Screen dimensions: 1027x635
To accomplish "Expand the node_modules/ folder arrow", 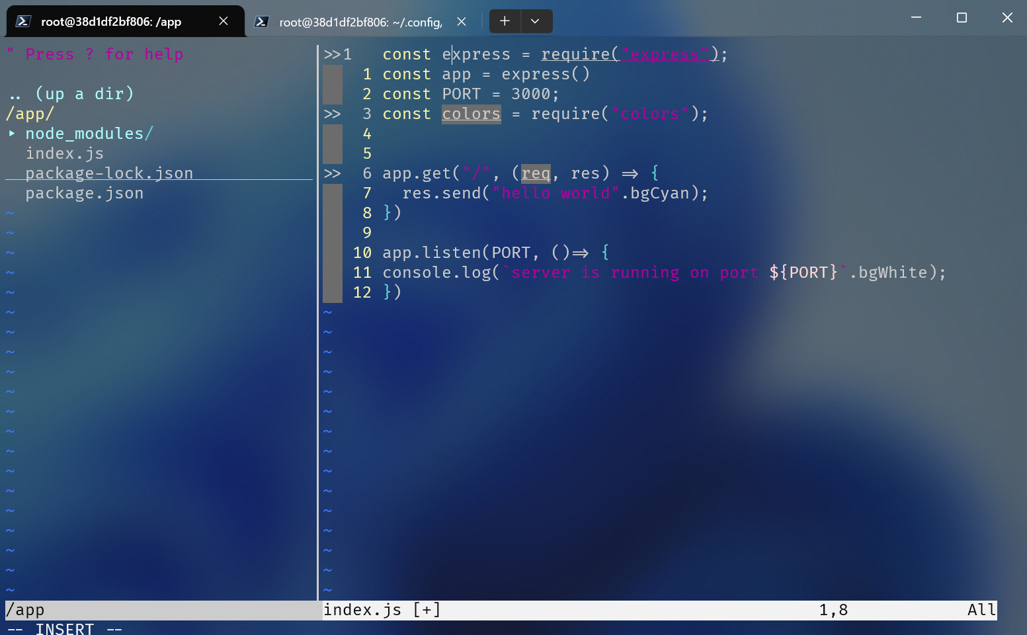I will click(x=12, y=134).
